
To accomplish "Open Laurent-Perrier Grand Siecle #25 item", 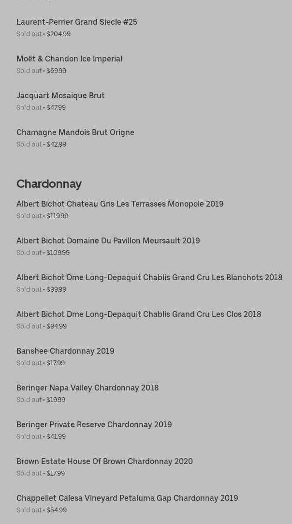I will pos(76,22).
